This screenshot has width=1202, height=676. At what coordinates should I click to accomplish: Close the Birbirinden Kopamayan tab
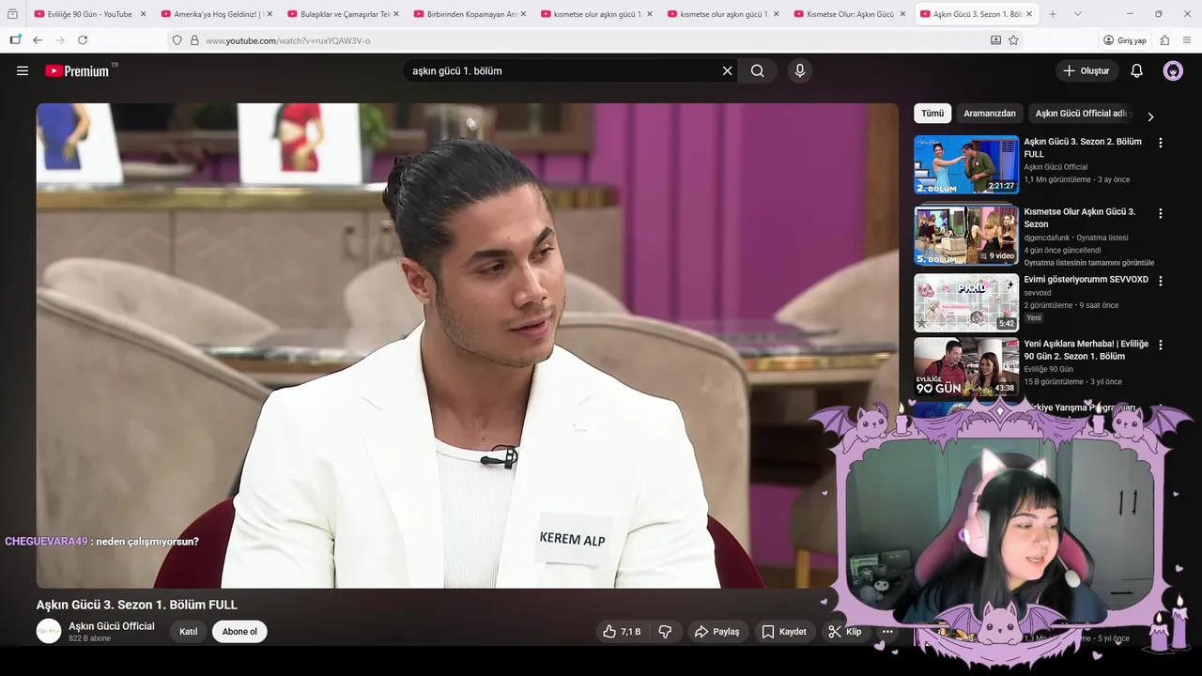[522, 14]
